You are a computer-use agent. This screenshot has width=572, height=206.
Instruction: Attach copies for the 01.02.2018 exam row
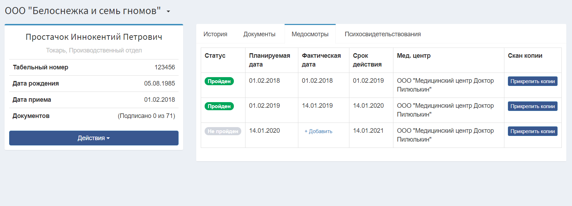pos(533,81)
